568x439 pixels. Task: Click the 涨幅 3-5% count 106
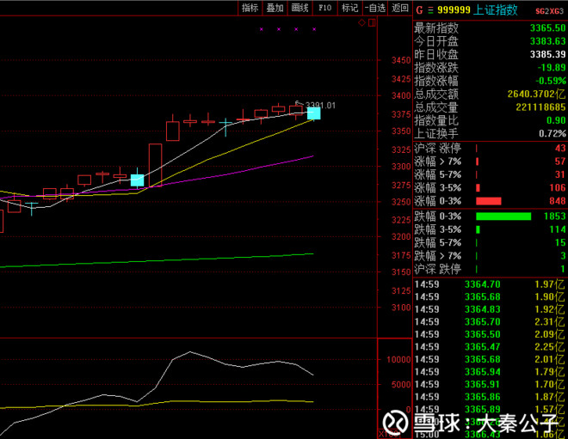(x=557, y=187)
